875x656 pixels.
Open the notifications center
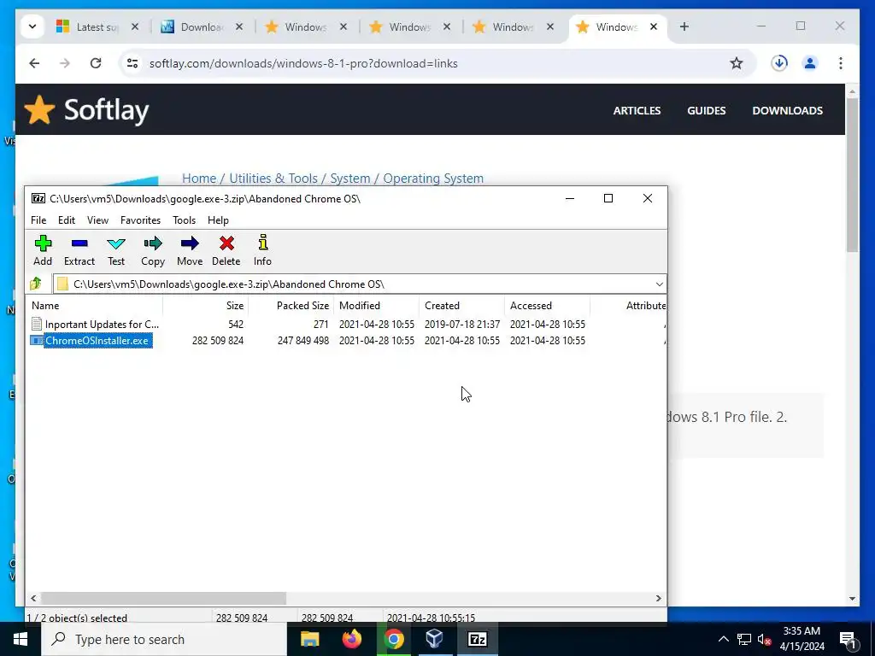tap(848, 639)
